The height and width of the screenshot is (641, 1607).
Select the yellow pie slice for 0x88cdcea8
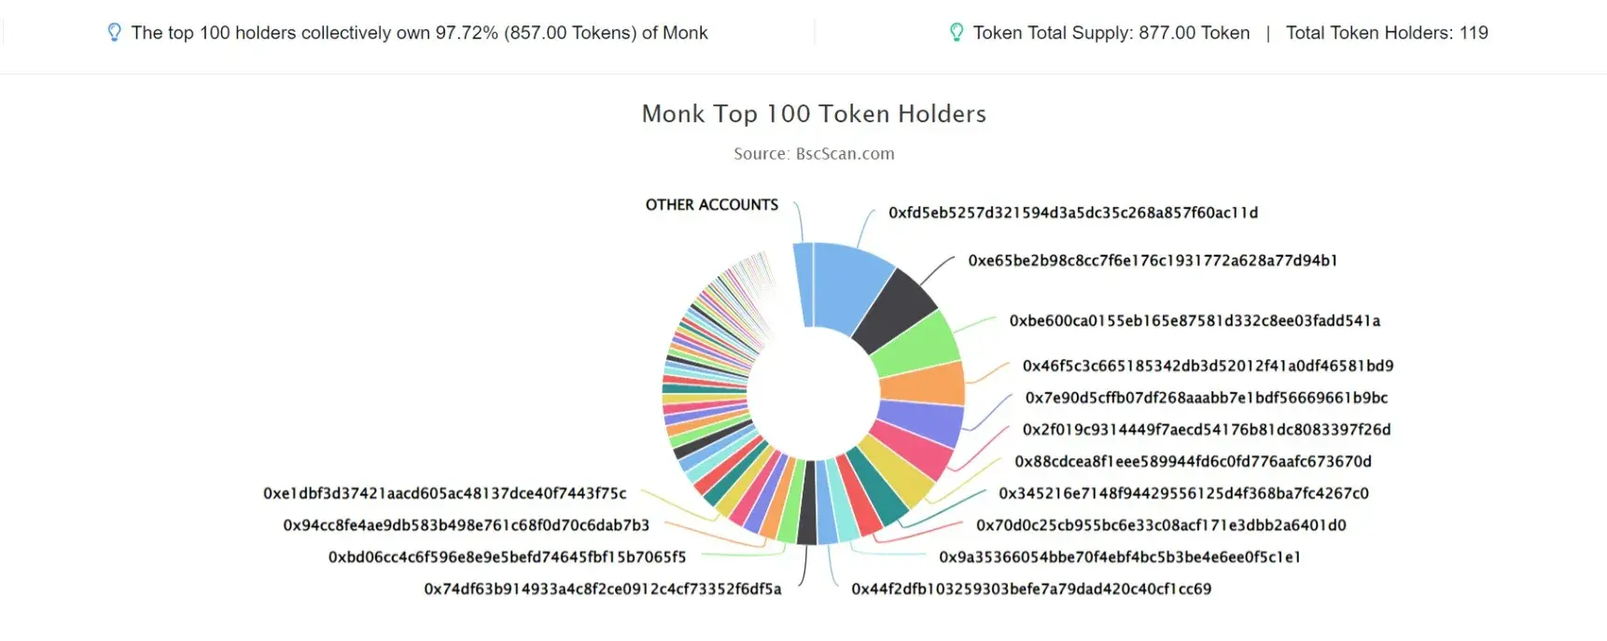click(894, 473)
